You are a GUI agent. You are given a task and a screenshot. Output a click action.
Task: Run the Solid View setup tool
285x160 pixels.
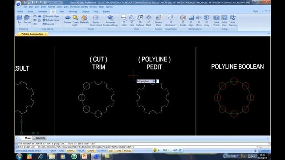(x=224, y=20)
